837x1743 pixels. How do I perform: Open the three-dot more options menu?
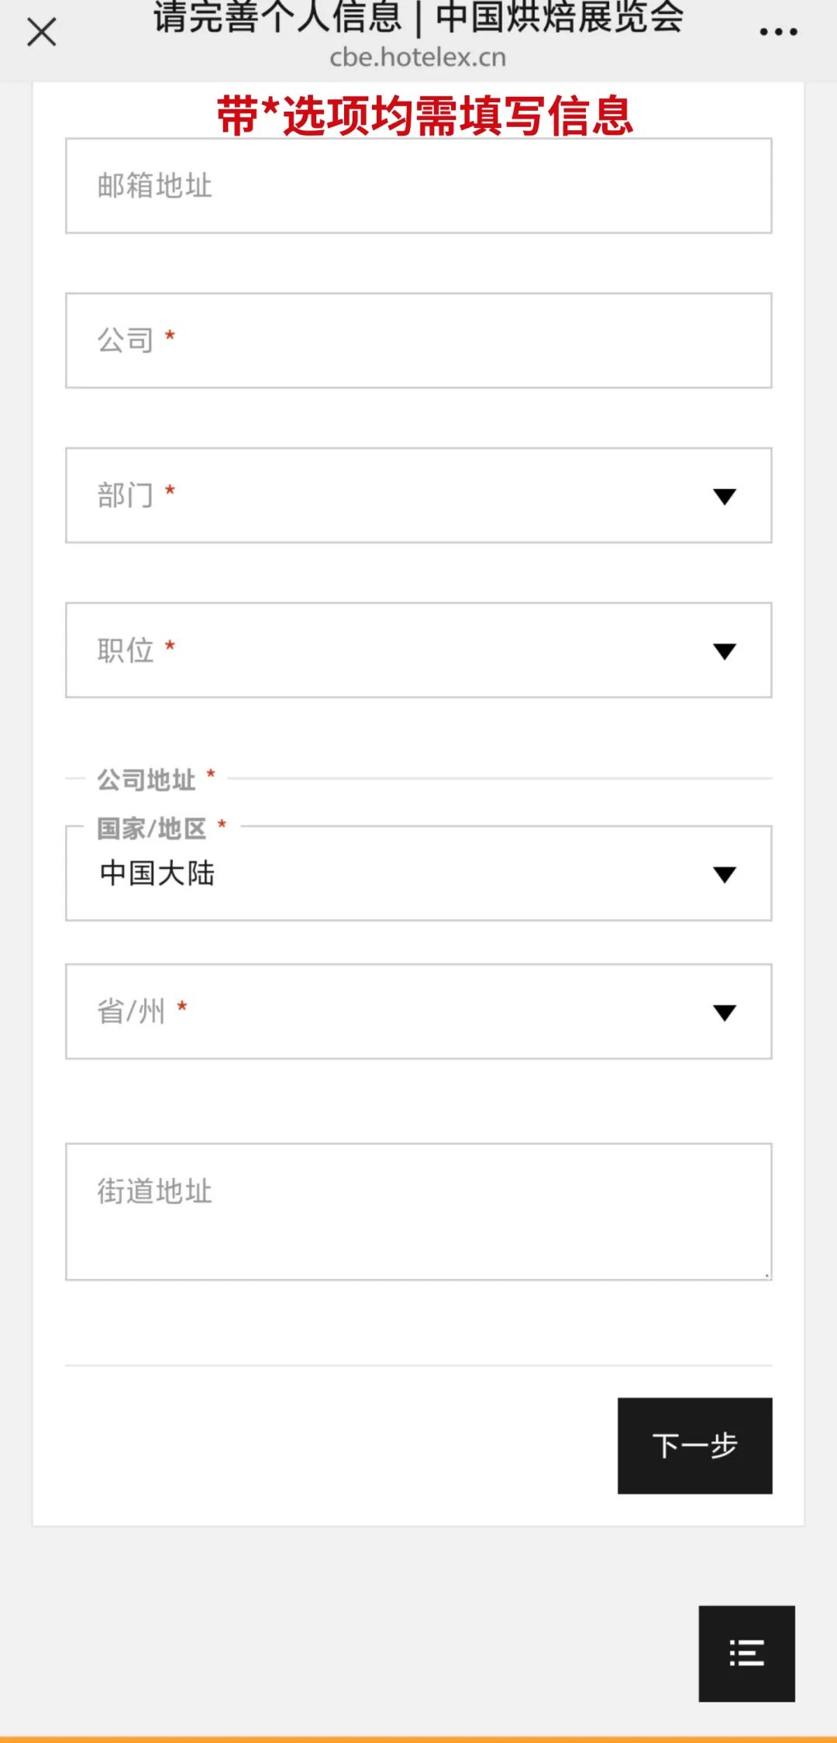click(778, 33)
